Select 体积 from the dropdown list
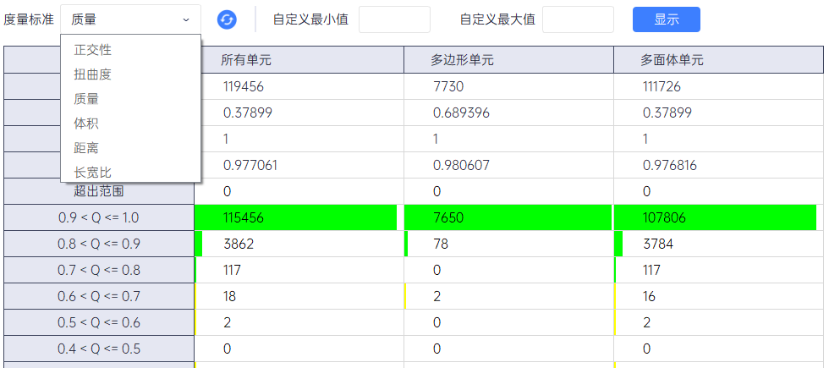Viewport: 829px width, 368px height. tap(130, 124)
